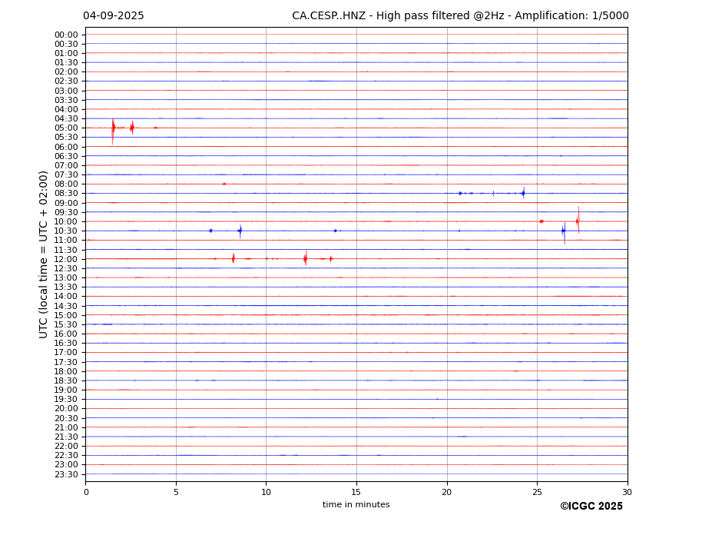
Task: Click the 21:00 time row label
Action: (66, 427)
